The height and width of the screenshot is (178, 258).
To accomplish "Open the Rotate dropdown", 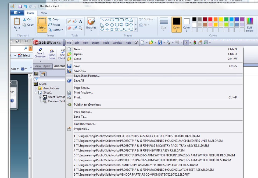I will click(x=62, y=30).
